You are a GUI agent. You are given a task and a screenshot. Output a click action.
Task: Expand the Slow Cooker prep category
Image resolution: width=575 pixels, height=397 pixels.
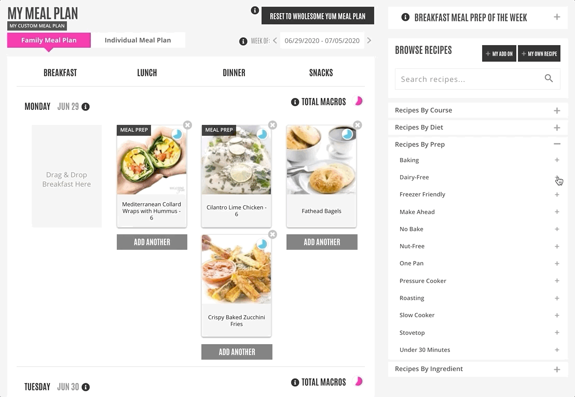pos(557,315)
